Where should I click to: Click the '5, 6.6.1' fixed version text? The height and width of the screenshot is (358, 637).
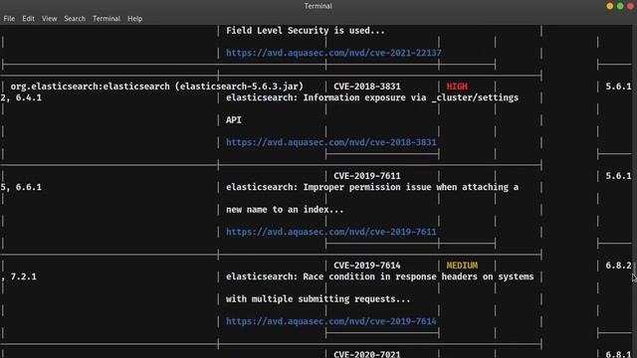(x=21, y=187)
